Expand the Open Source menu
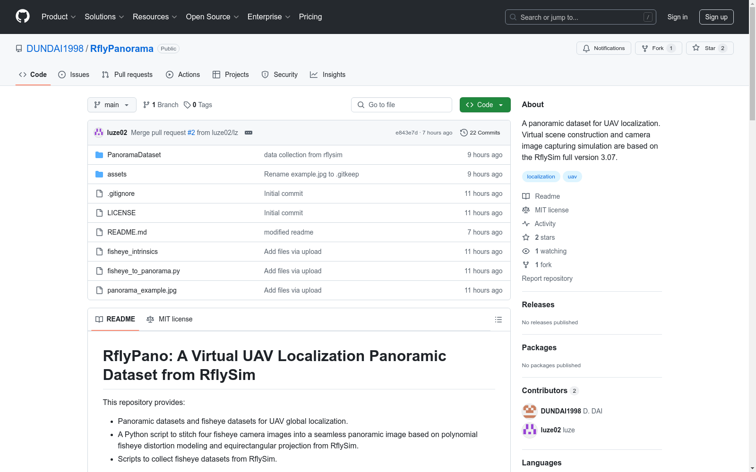756x472 pixels. [213, 17]
